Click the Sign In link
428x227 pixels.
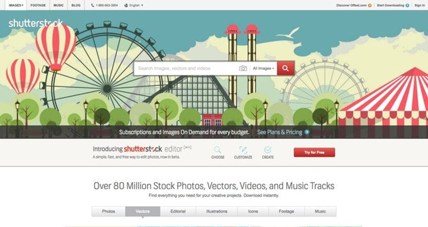click(419, 5)
